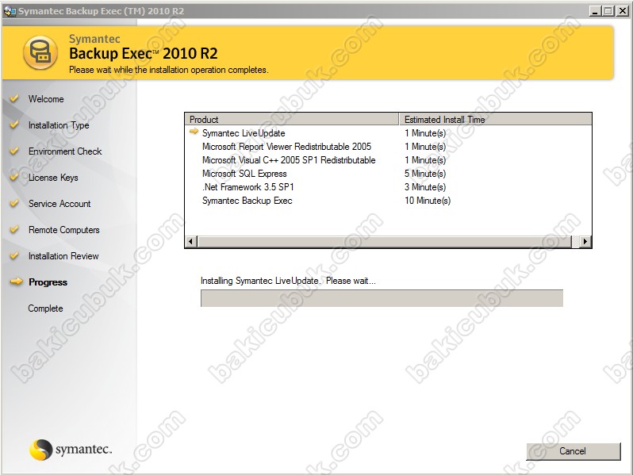The width and height of the screenshot is (633, 475).
Task: Click the checkmark beside License Keys
Action: coord(14,177)
